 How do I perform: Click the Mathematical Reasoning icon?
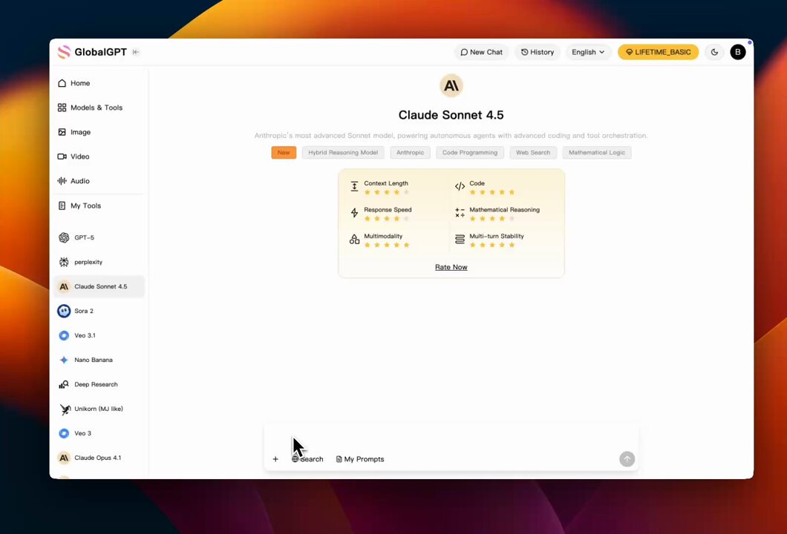[460, 213]
